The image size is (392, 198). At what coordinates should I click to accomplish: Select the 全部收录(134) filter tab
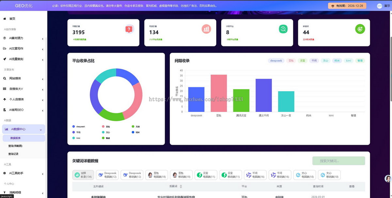pyautogui.click(x=83, y=175)
